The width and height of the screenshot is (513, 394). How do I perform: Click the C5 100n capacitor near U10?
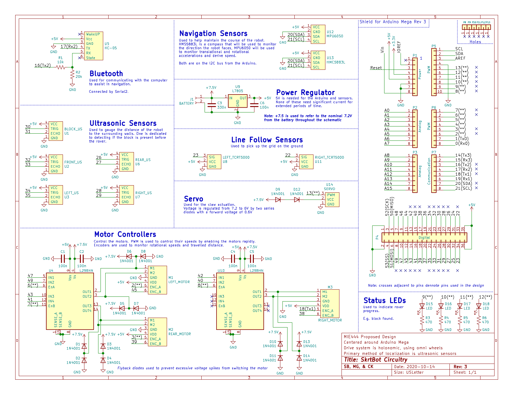pyautogui.click(x=252, y=259)
